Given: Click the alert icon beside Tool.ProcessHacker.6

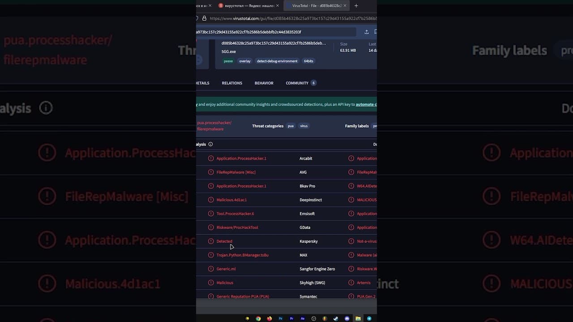Looking at the screenshot, I should pos(211,214).
